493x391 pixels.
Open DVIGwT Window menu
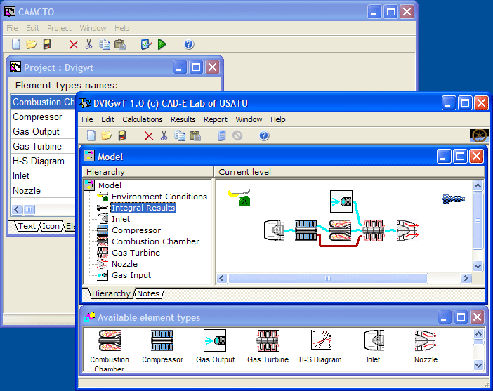click(249, 119)
